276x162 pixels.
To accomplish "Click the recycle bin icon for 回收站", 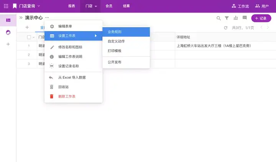I will pyautogui.click(x=52, y=87).
